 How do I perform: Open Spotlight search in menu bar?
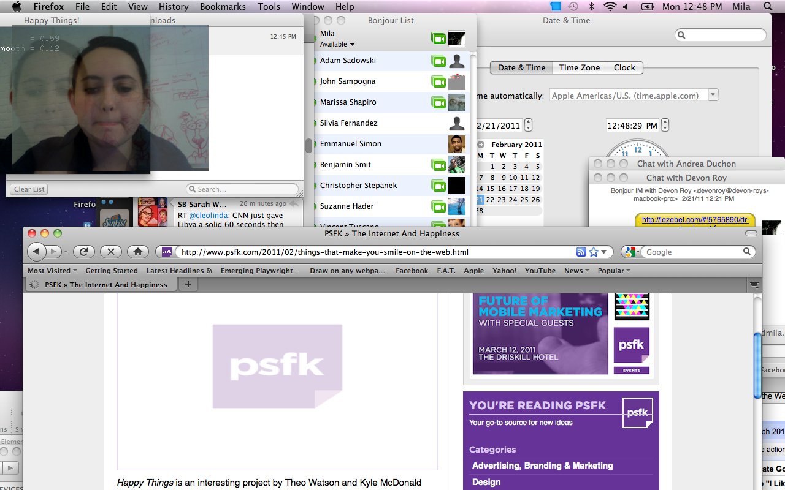point(768,6)
